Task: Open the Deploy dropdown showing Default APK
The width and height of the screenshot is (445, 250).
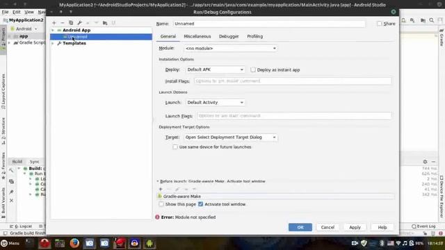Action: tap(215, 69)
